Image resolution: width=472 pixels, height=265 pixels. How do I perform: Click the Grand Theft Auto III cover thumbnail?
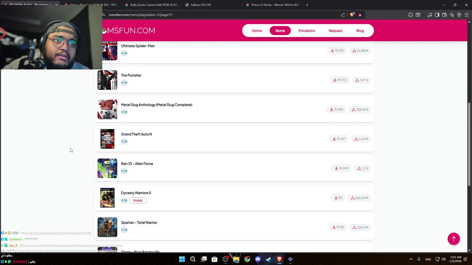click(107, 139)
